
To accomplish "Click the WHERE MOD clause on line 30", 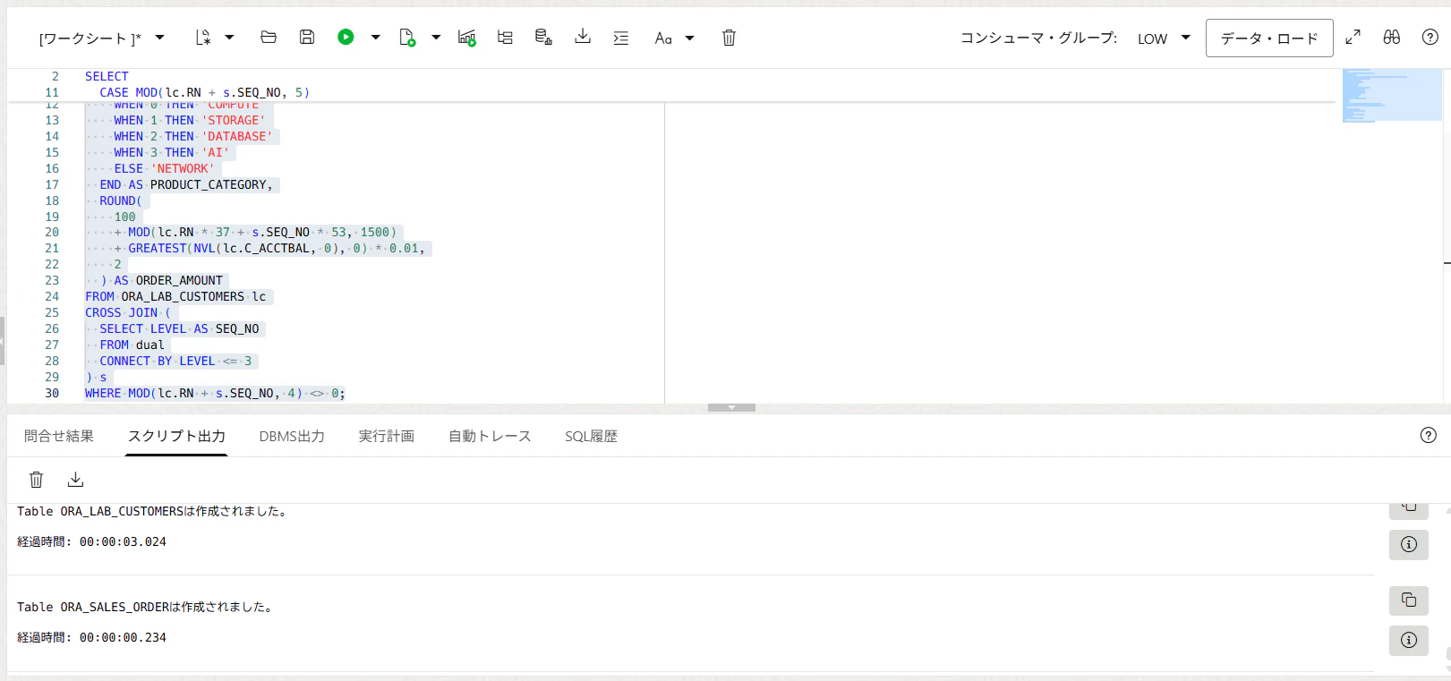I will (215, 393).
